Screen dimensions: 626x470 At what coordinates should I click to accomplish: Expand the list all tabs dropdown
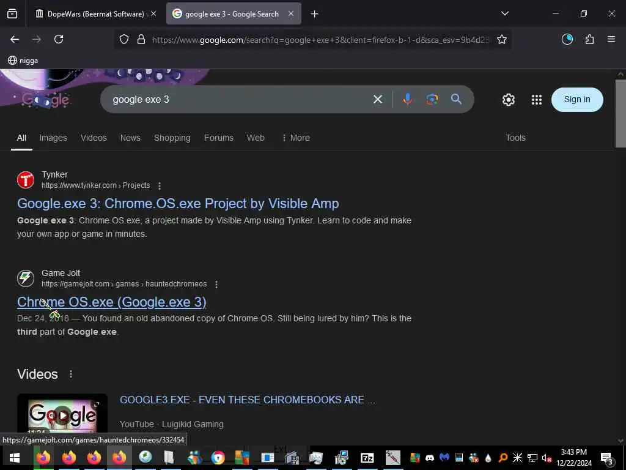point(504,13)
